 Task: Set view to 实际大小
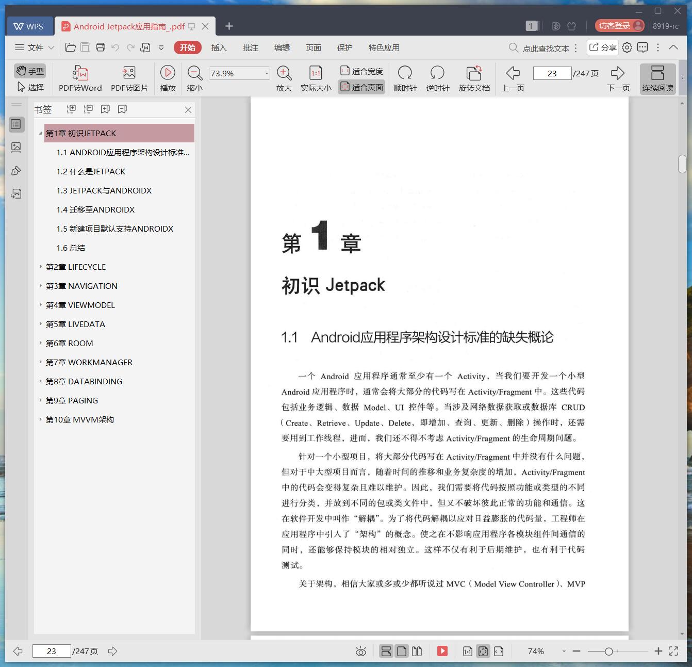pos(316,78)
